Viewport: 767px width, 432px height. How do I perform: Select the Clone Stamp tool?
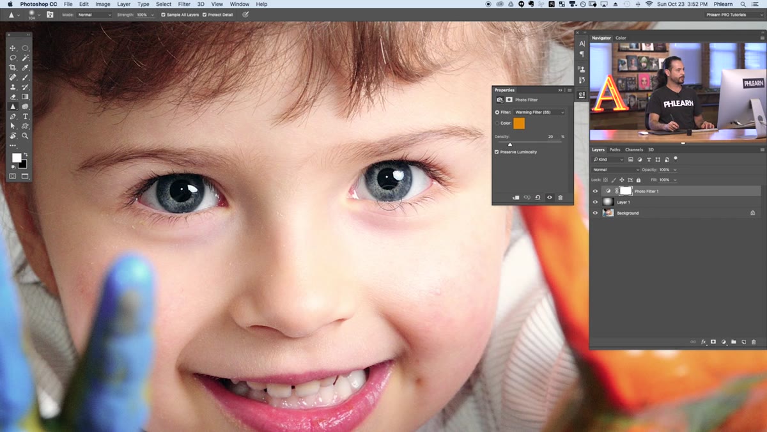point(12,87)
